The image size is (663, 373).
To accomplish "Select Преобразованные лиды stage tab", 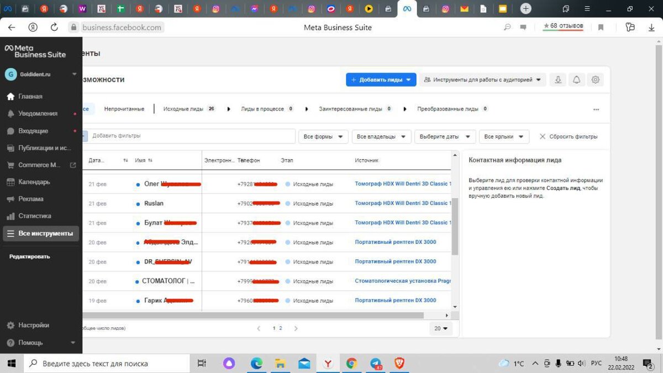I will 452,109.
